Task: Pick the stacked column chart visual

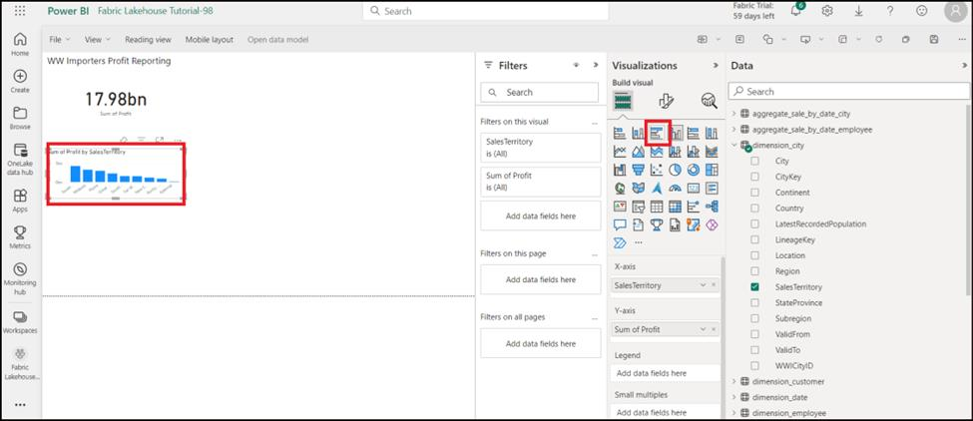Action: (638, 133)
